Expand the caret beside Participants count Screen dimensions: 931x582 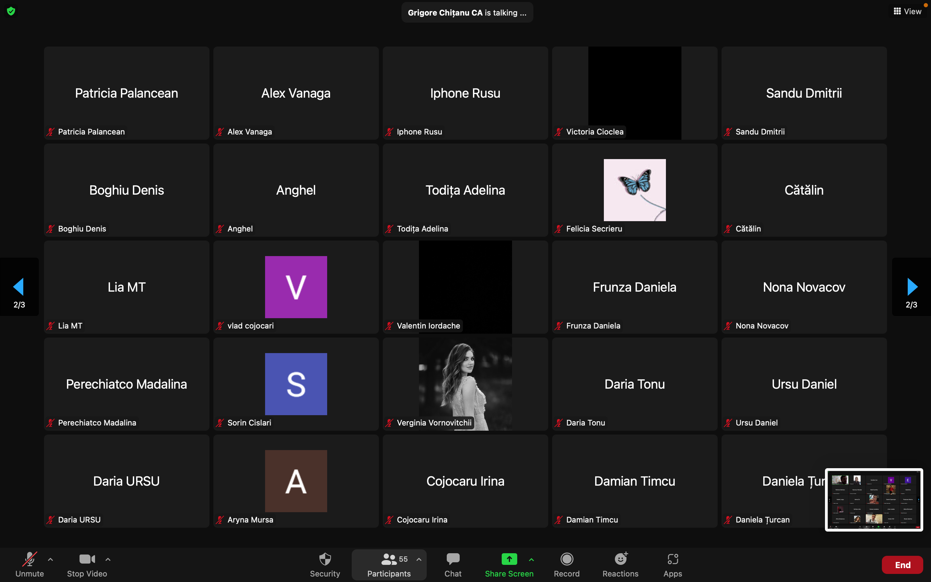tap(419, 559)
